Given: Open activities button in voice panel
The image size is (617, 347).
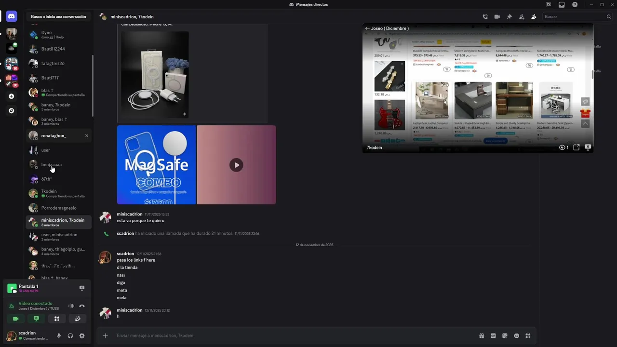Looking at the screenshot, I should 57,319.
